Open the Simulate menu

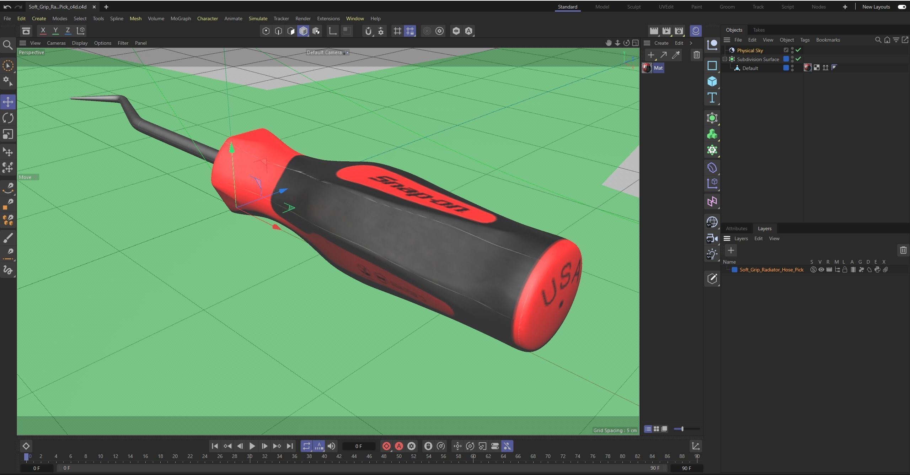pyautogui.click(x=258, y=18)
